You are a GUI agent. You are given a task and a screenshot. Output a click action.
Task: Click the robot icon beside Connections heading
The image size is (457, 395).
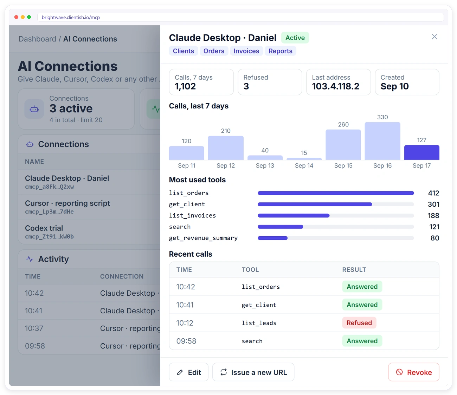pos(30,144)
